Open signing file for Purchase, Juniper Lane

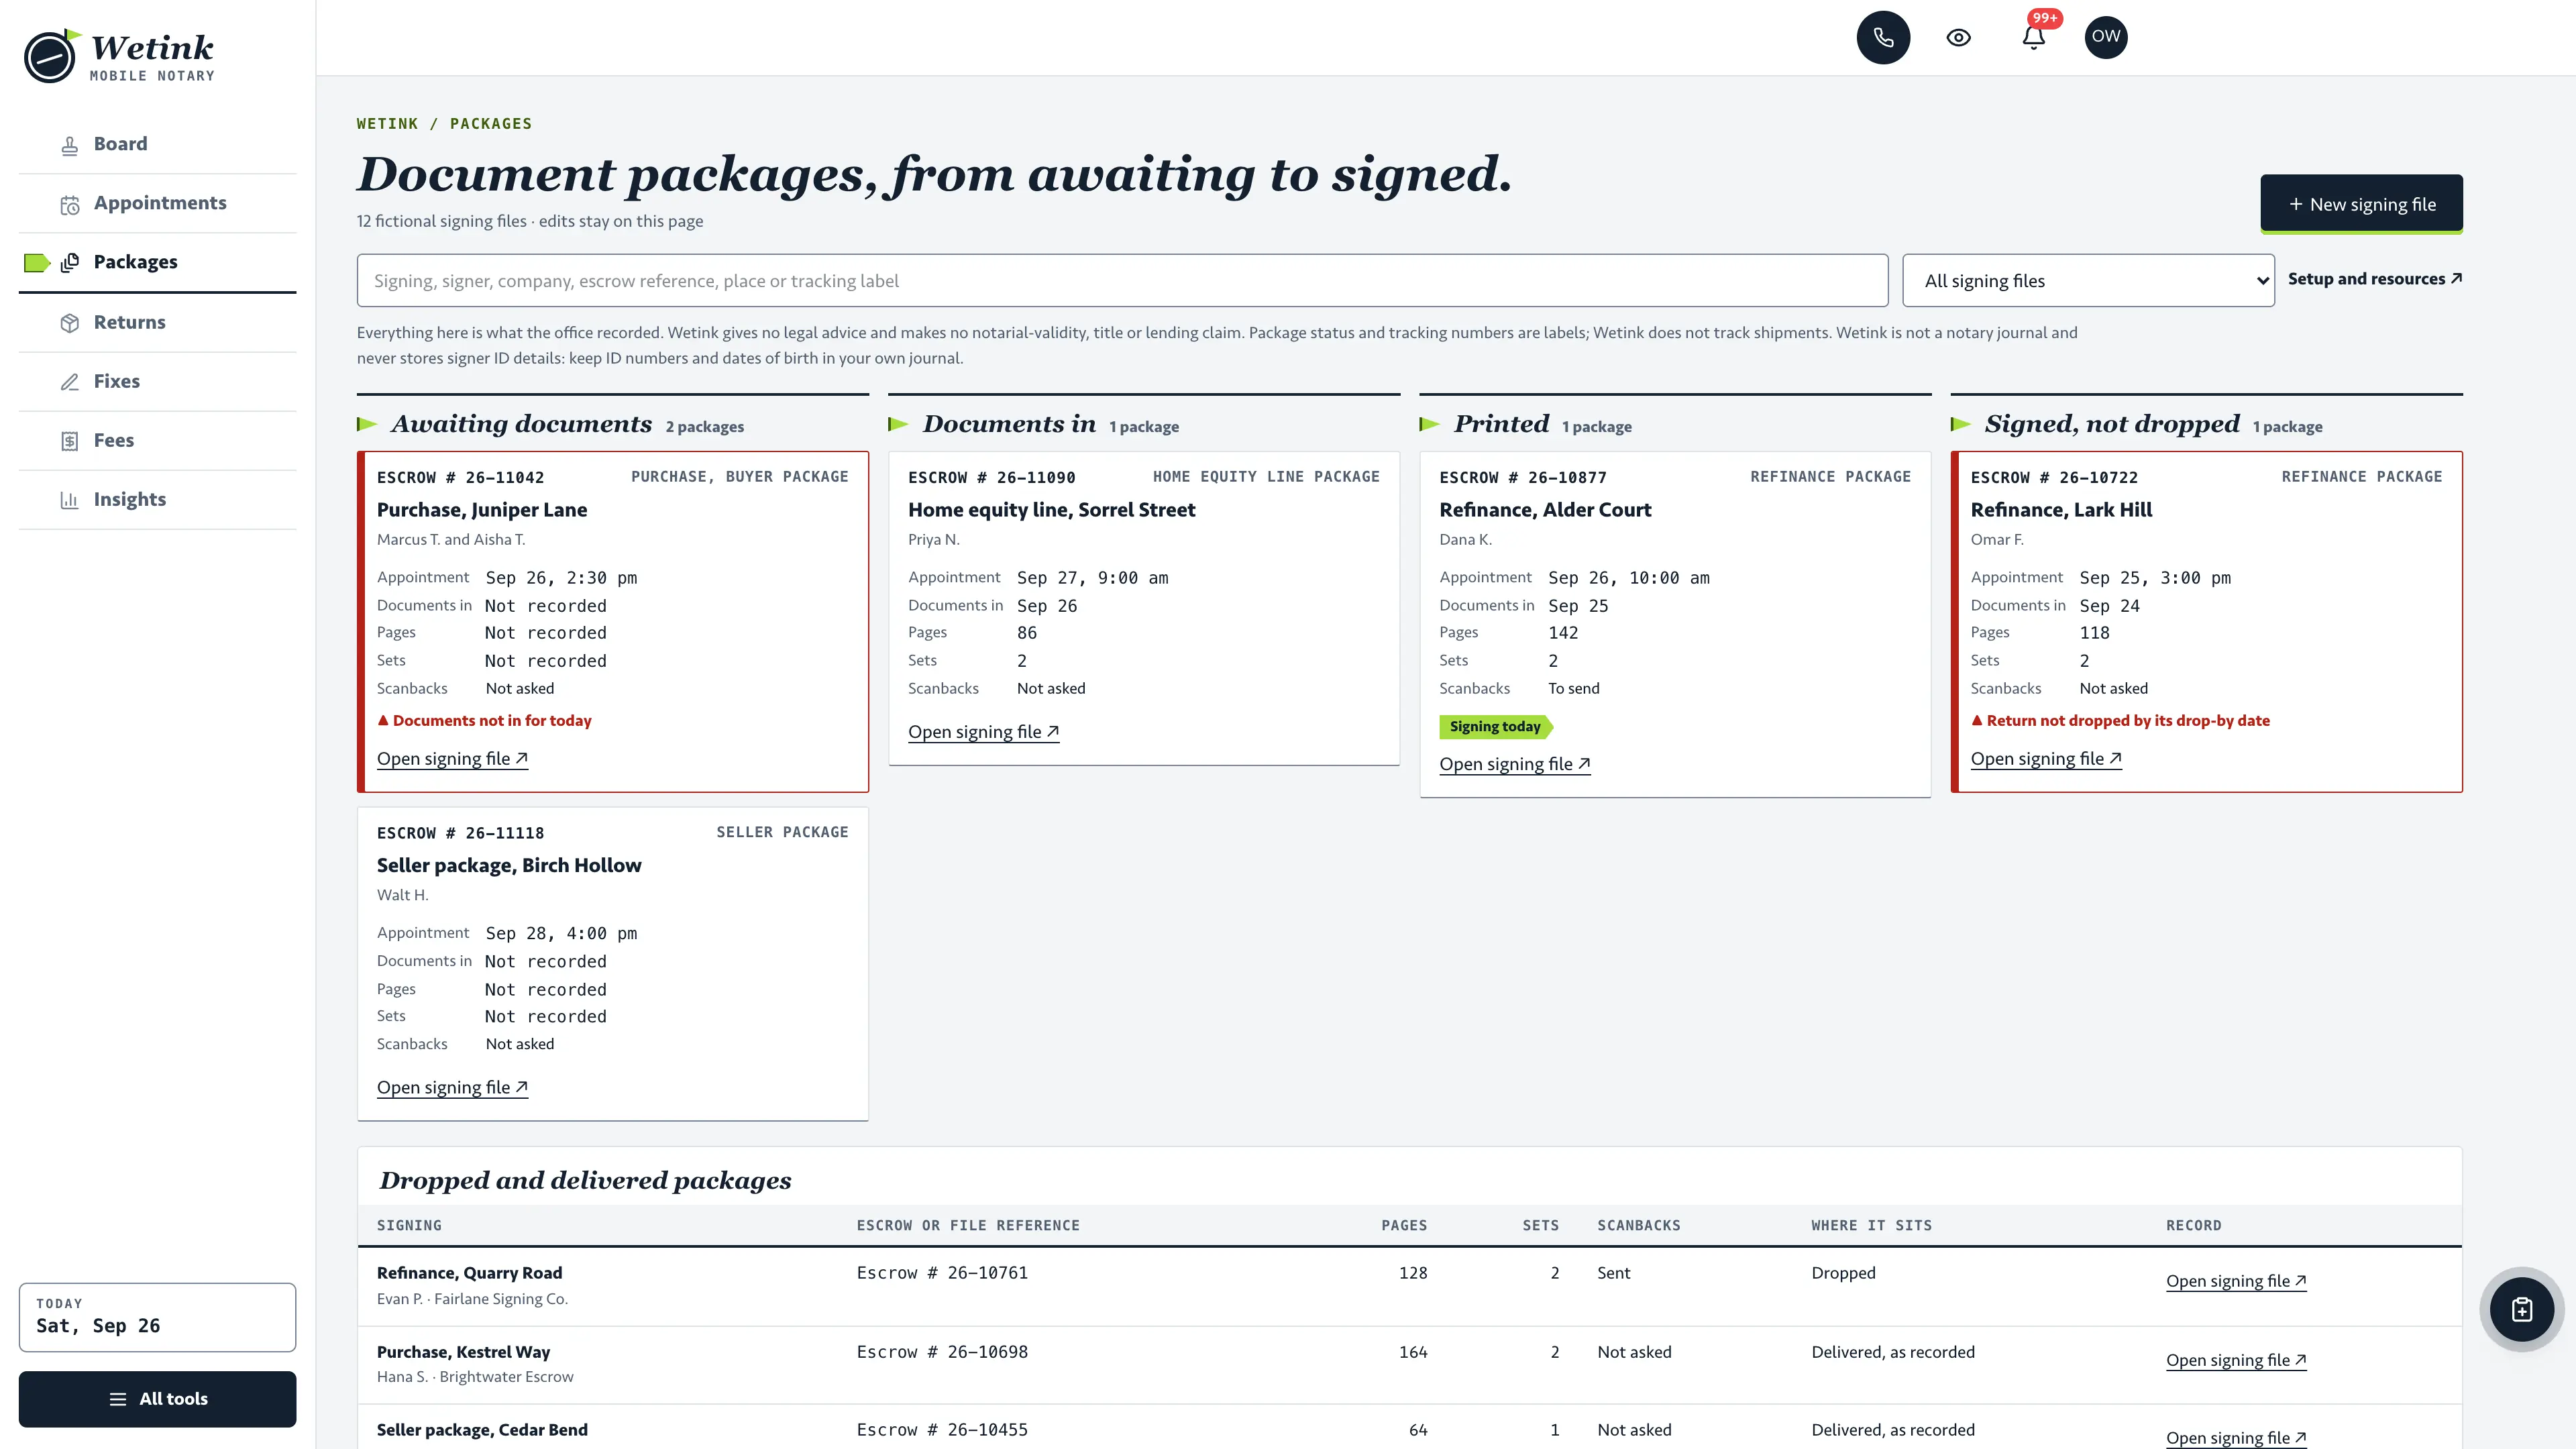[452, 759]
